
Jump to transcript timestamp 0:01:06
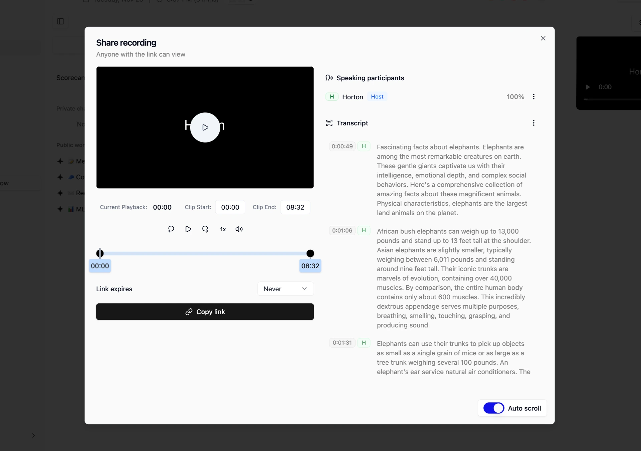[342, 230]
